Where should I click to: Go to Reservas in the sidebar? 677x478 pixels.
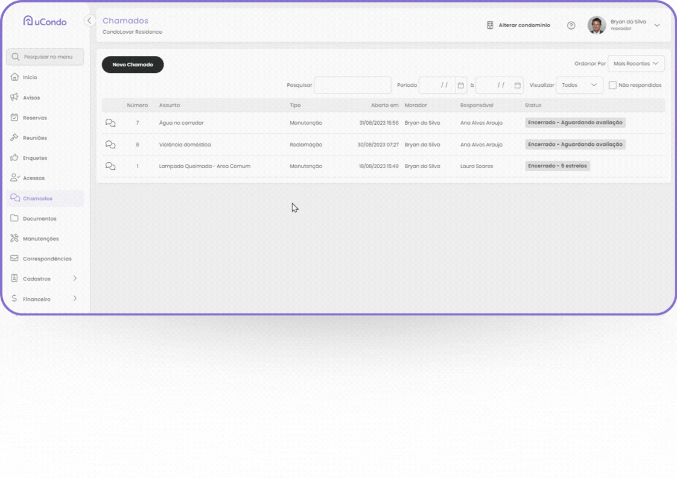click(34, 118)
